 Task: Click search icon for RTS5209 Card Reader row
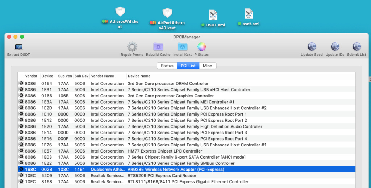pos(21,175)
